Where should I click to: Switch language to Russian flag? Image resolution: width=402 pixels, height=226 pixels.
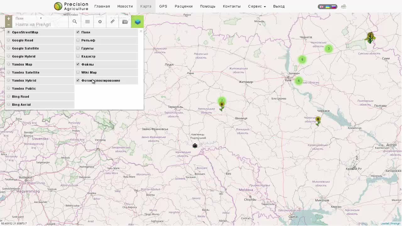(x=334, y=7)
